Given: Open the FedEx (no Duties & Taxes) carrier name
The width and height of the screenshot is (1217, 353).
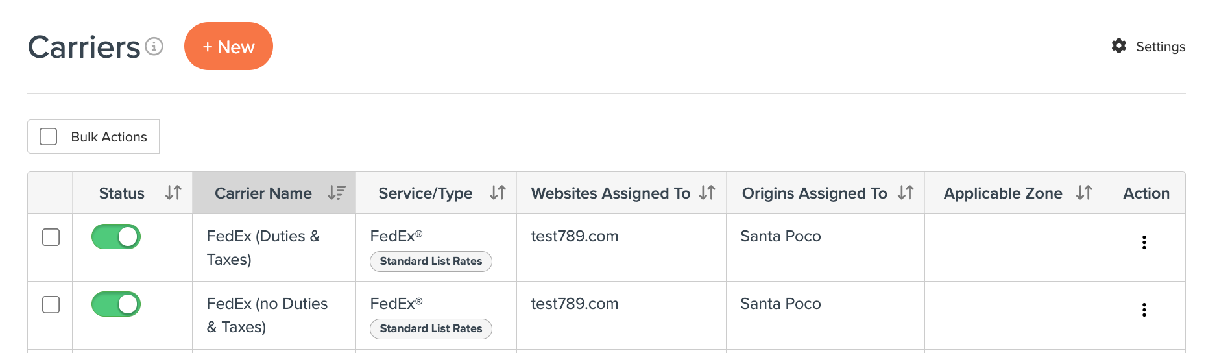Looking at the screenshot, I should click(267, 315).
